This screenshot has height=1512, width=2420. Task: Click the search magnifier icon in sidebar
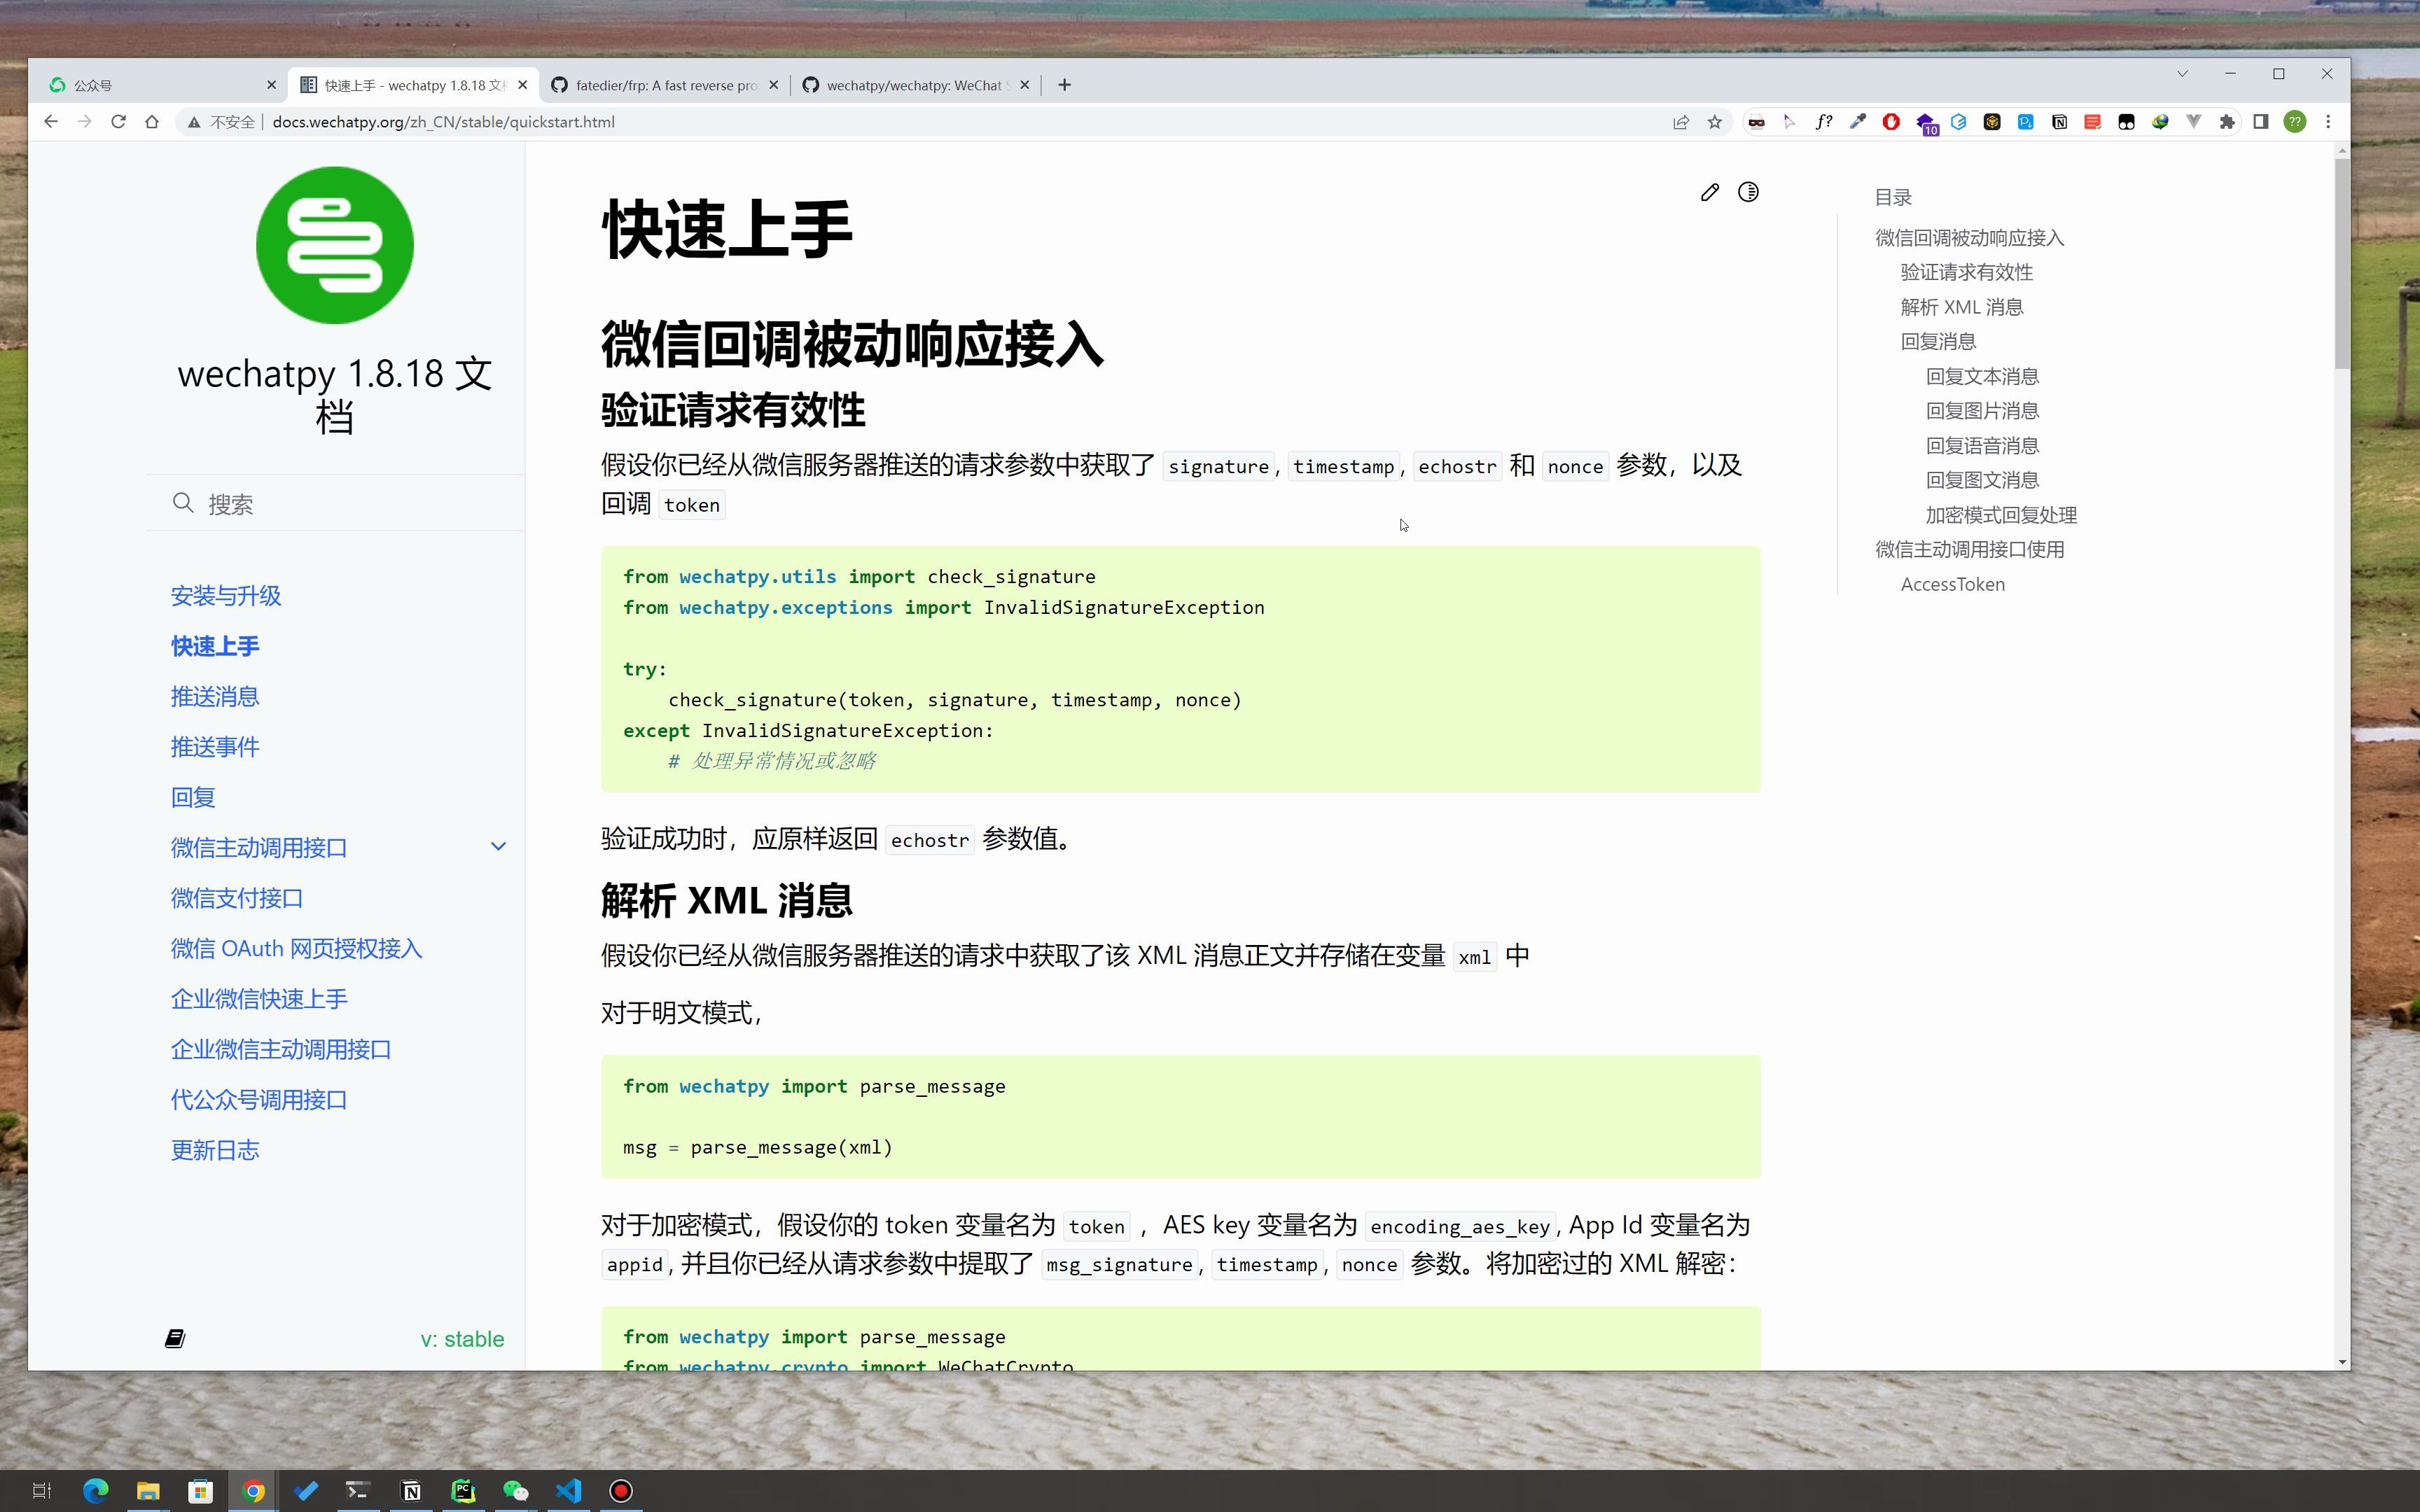click(x=183, y=503)
